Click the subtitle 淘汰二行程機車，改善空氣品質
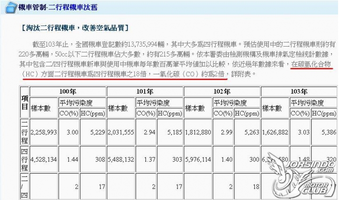The height and width of the screenshot is (200, 339). click(x=75, y=28)
